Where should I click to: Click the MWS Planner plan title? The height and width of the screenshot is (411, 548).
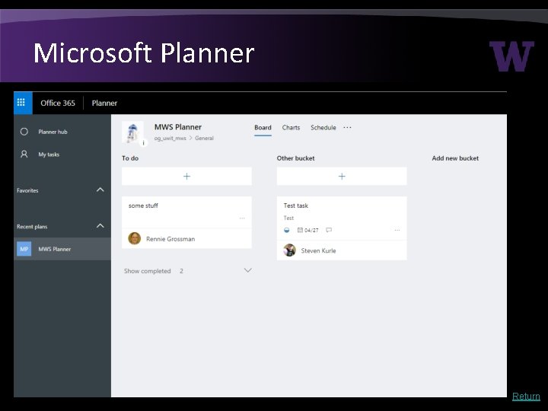click(x=178, y=127)
